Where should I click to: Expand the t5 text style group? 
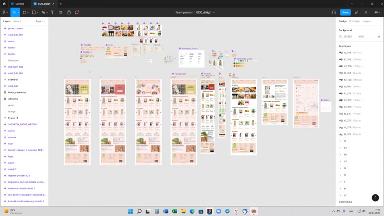341,195
